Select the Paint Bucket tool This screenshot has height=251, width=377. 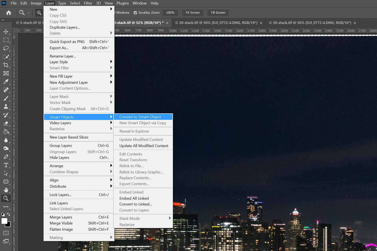[6, 132]
